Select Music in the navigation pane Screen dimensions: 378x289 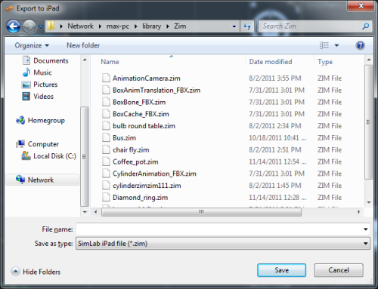pos(37,72)
